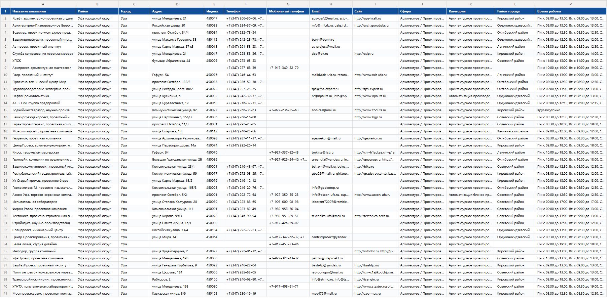Open site link "http://sslp.ru"
This screenshot has width=607, height=303.
tap(364, 53)
